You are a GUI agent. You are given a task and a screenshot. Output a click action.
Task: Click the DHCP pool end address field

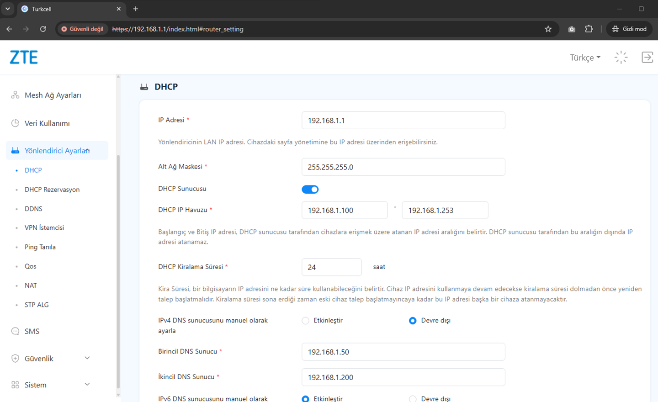point(445,210)
